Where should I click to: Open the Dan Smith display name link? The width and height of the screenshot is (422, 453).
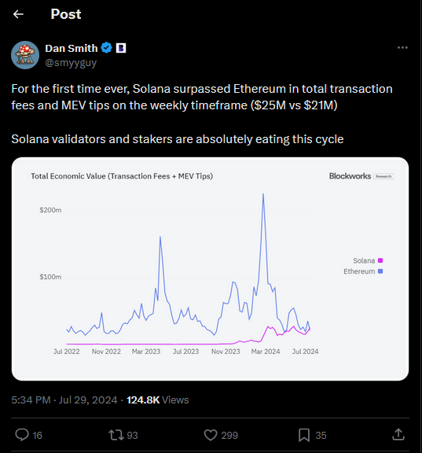72,48
